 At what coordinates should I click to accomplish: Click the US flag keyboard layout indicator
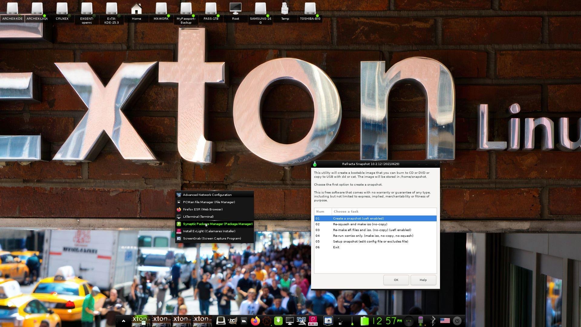pos(445,321)
